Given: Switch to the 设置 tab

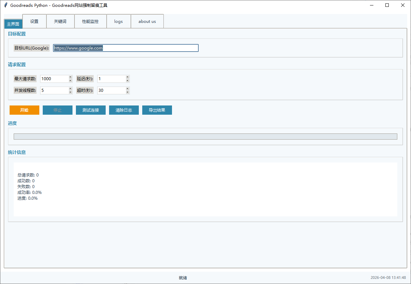Looking at the screenshot, I should 34,21.
